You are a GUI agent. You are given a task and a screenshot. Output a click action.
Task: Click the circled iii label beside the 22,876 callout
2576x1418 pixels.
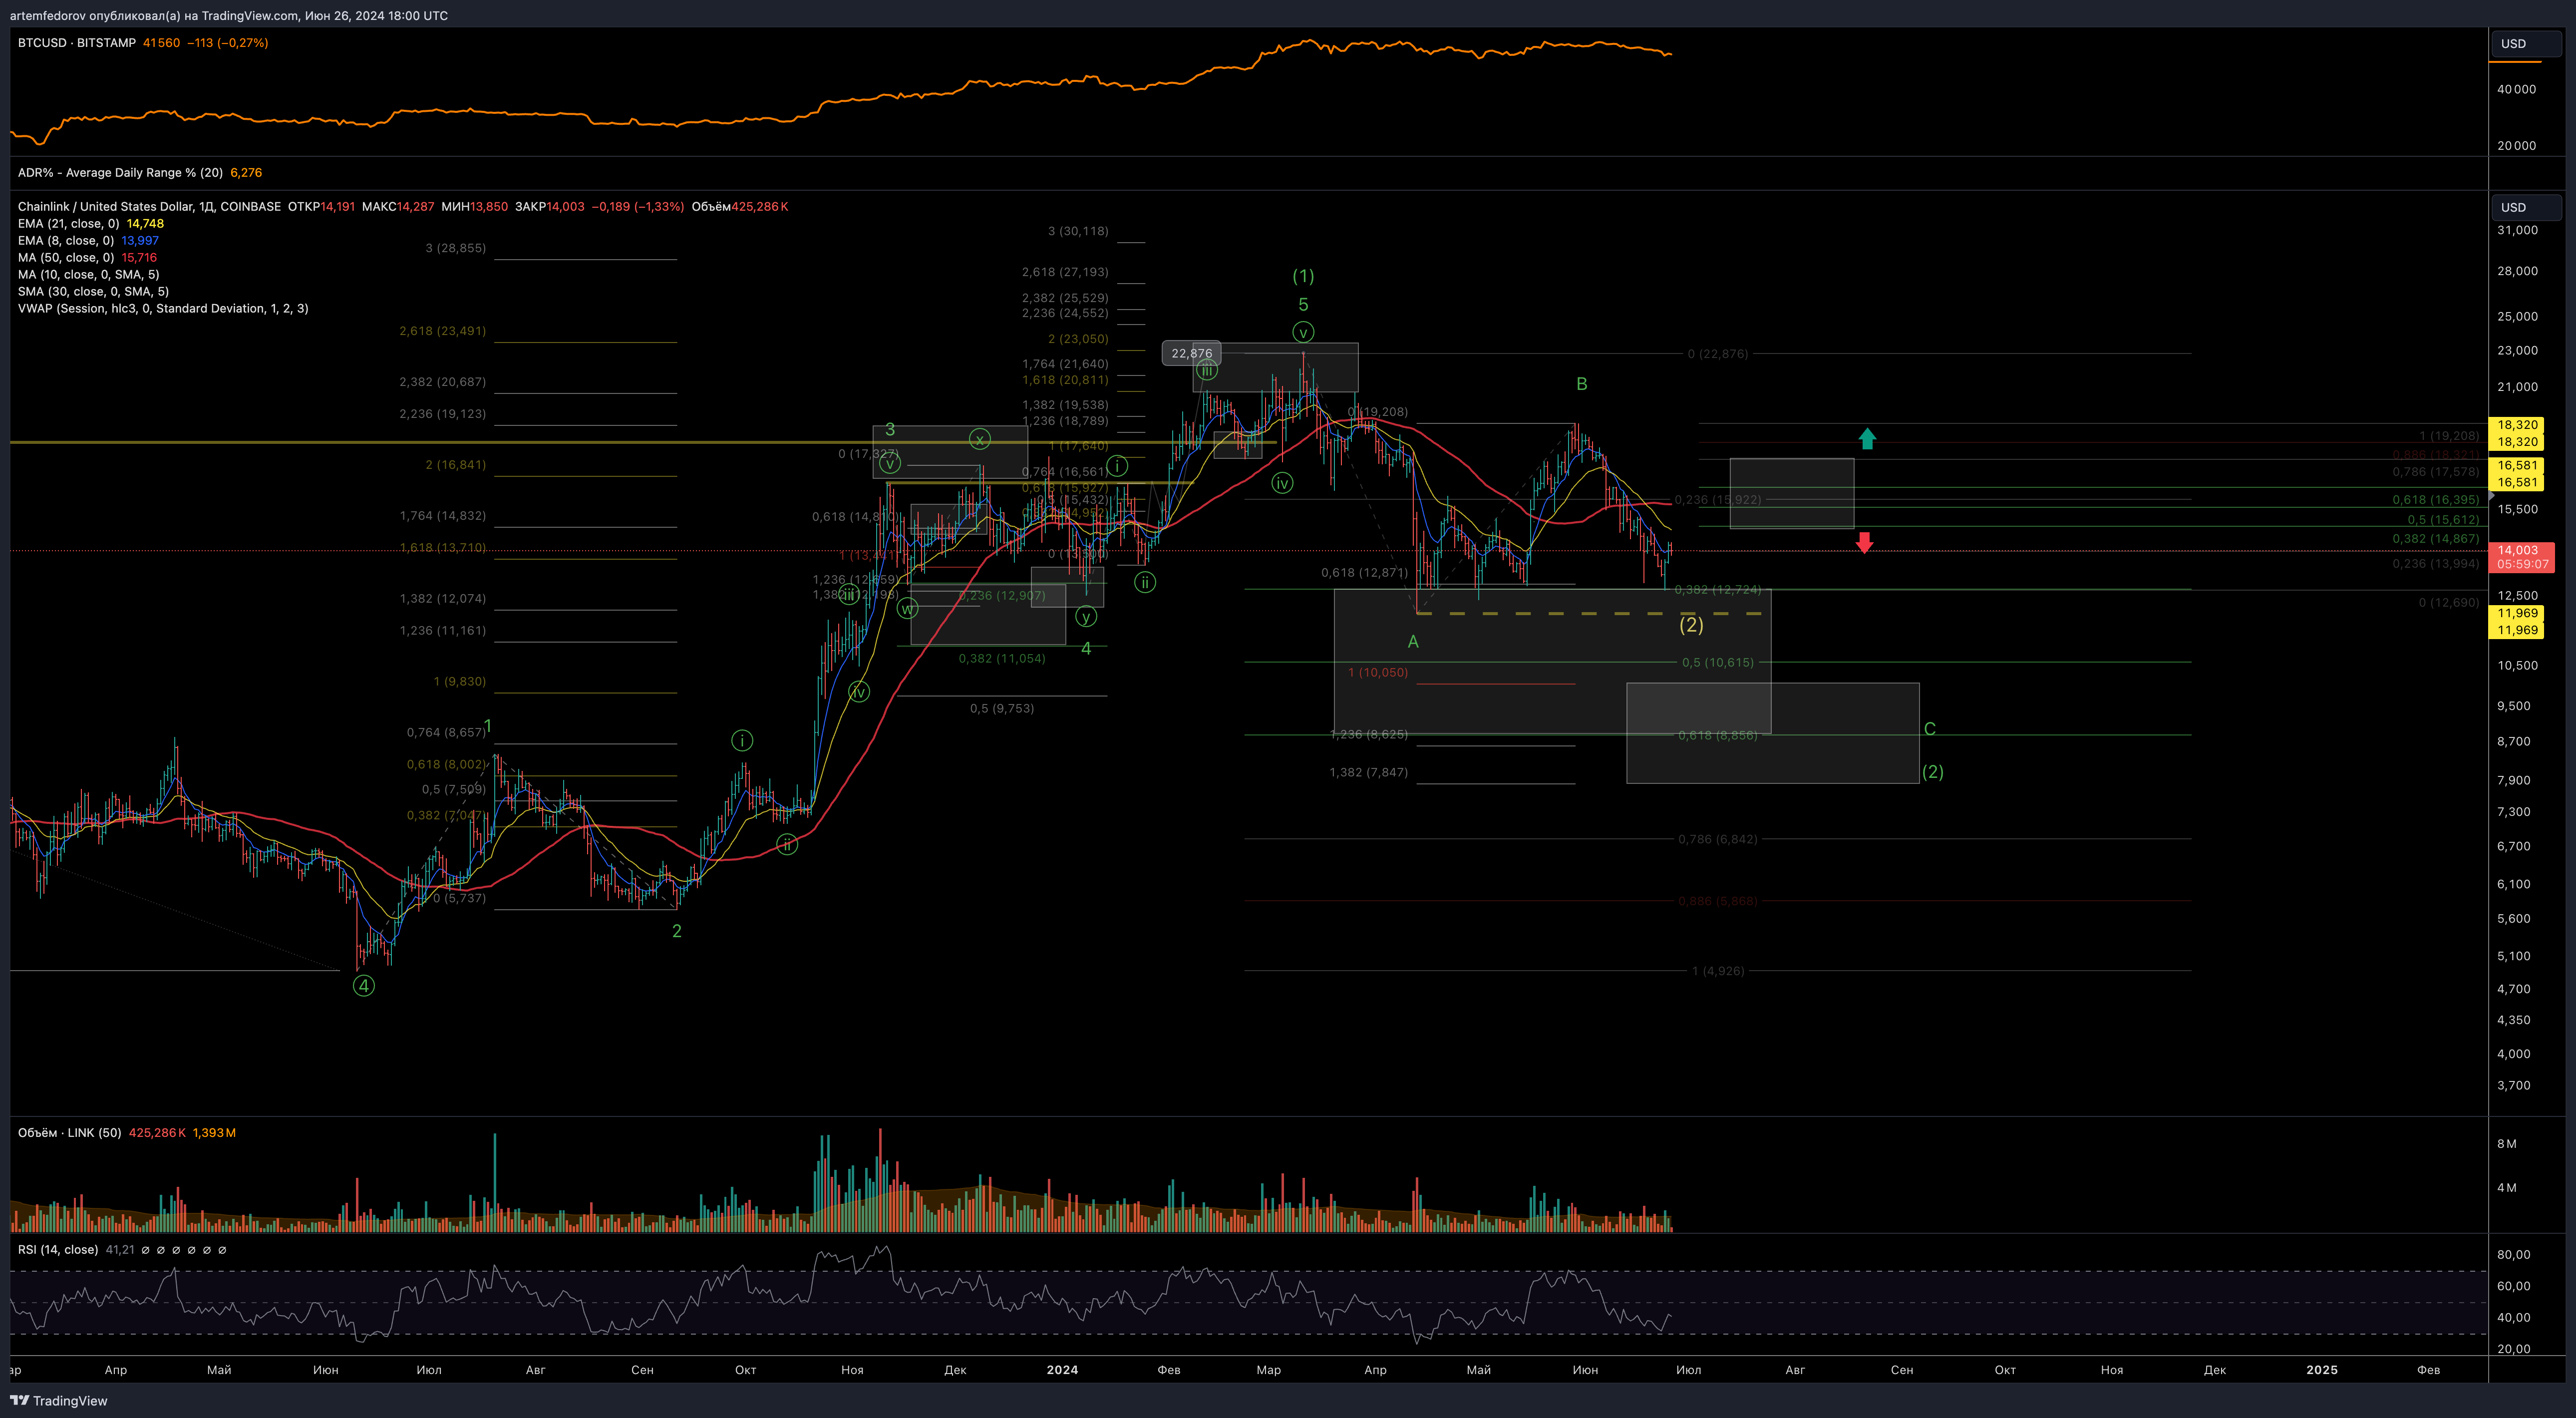pyautogui.click(x=1207, y=370)
